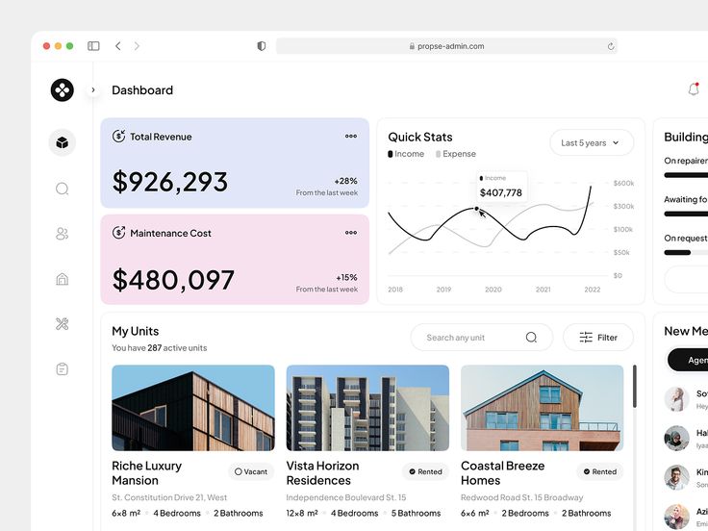This screenshot has width=708, height=531.
Task: Open the dashboard cube icon in sidebar
Action: pos(63,142)
